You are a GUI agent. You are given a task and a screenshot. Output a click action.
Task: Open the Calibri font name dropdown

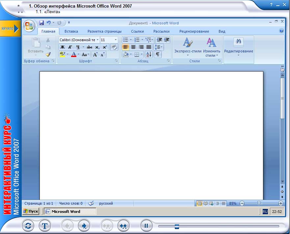click(97, 40)
